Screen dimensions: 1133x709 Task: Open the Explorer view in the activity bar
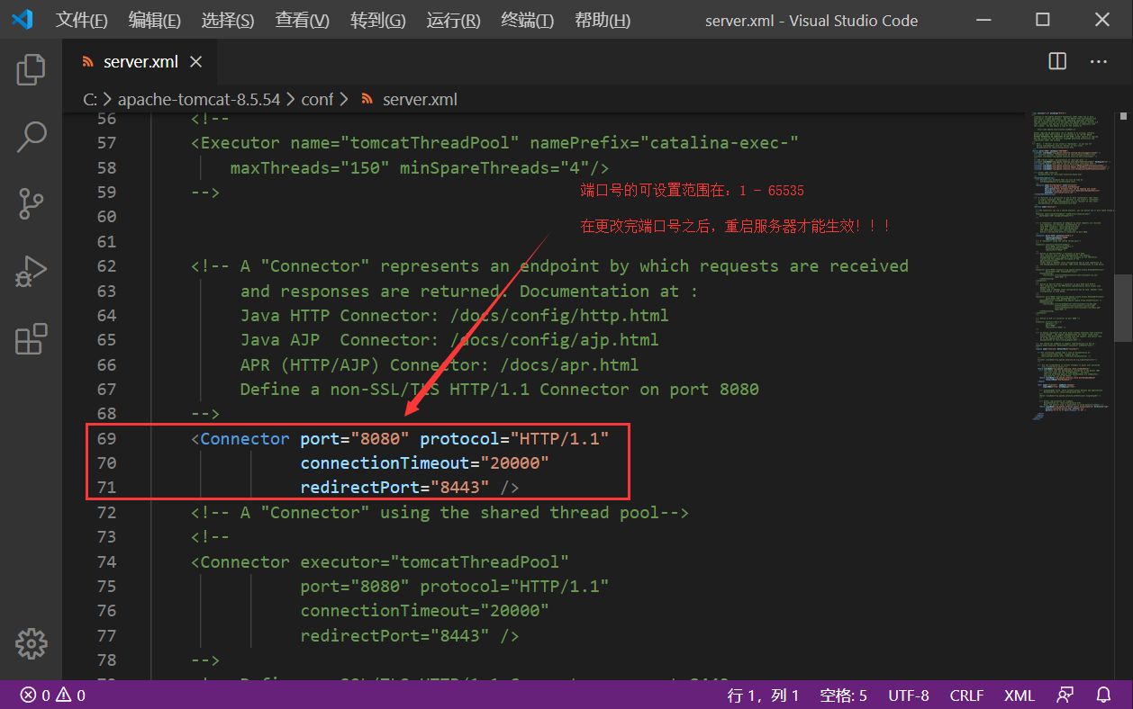pos(31,69)
